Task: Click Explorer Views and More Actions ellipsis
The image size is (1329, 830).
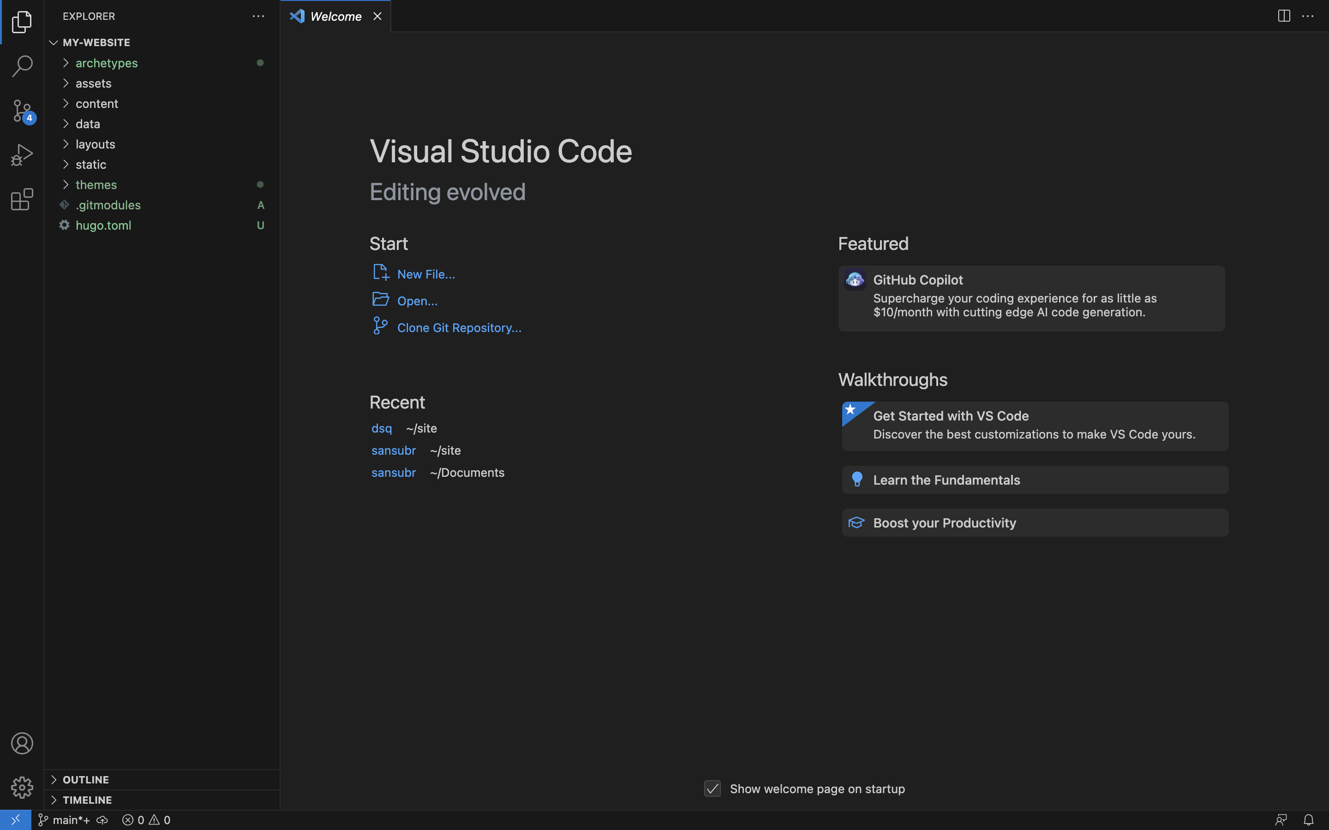Action: click(258, 17)
